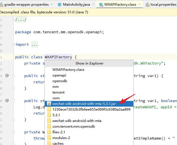Choose the 5.3.1 folder entry

point(89,115)
